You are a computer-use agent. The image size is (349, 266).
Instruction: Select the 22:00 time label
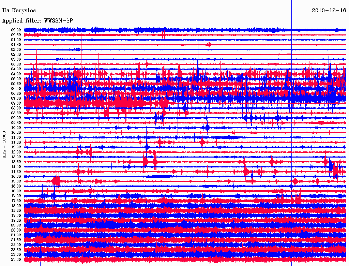16,245
